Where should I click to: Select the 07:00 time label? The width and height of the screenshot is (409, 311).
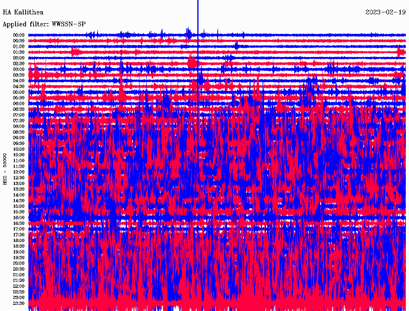pos(19,115)
